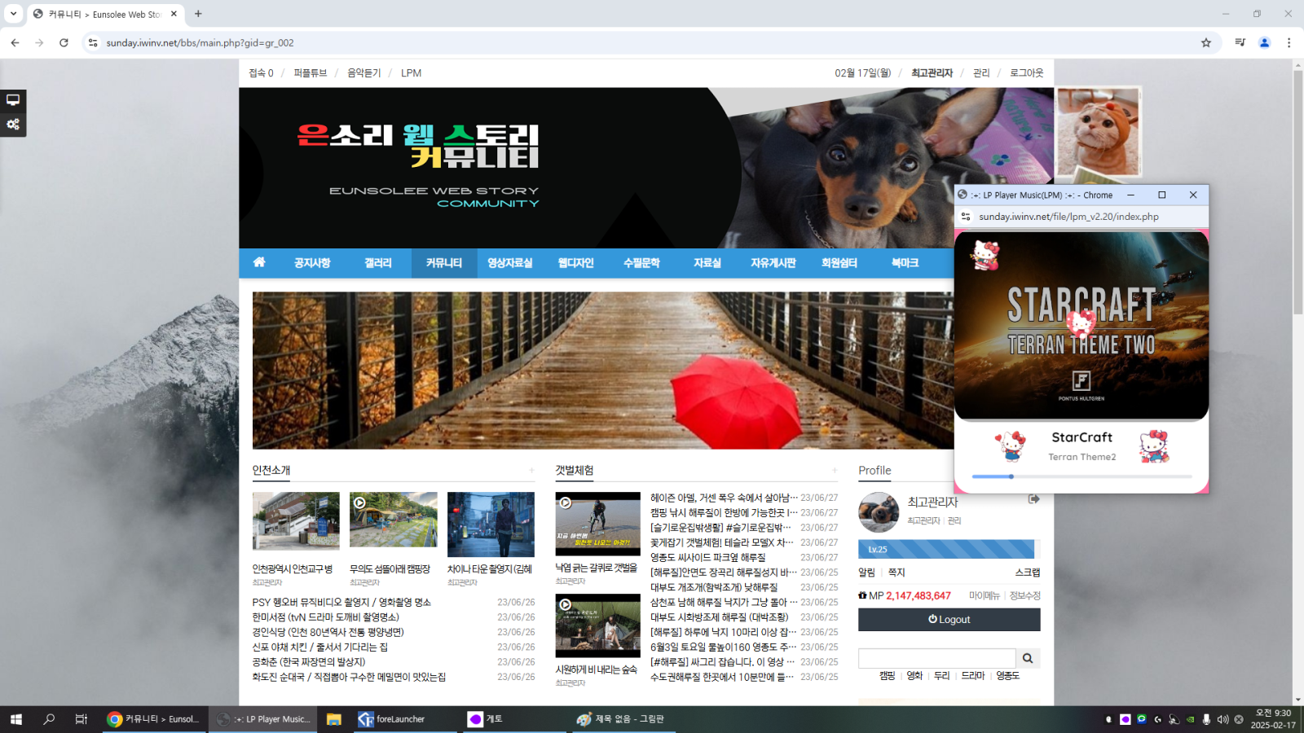Click the search magnifier button in sidebar
Image resolution: width=1304 pixels, height=733 pixels.
point(1028,658)
